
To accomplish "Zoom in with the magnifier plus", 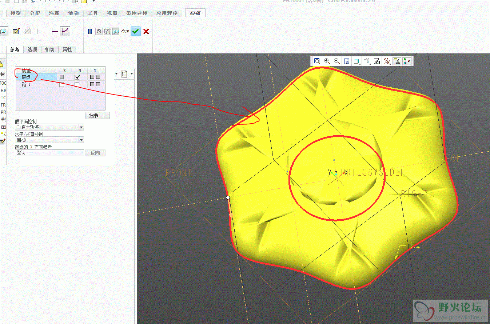I will point(327,61).
